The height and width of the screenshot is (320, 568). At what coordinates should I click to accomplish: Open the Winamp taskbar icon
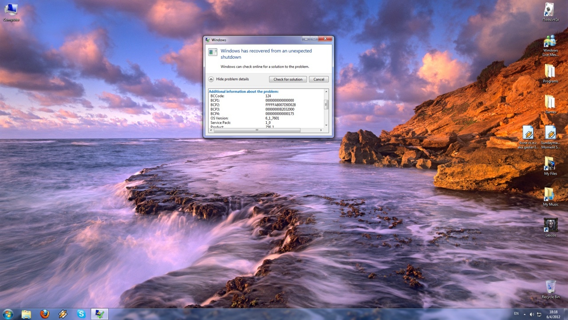pyautogui.click(x=63, y=314)
